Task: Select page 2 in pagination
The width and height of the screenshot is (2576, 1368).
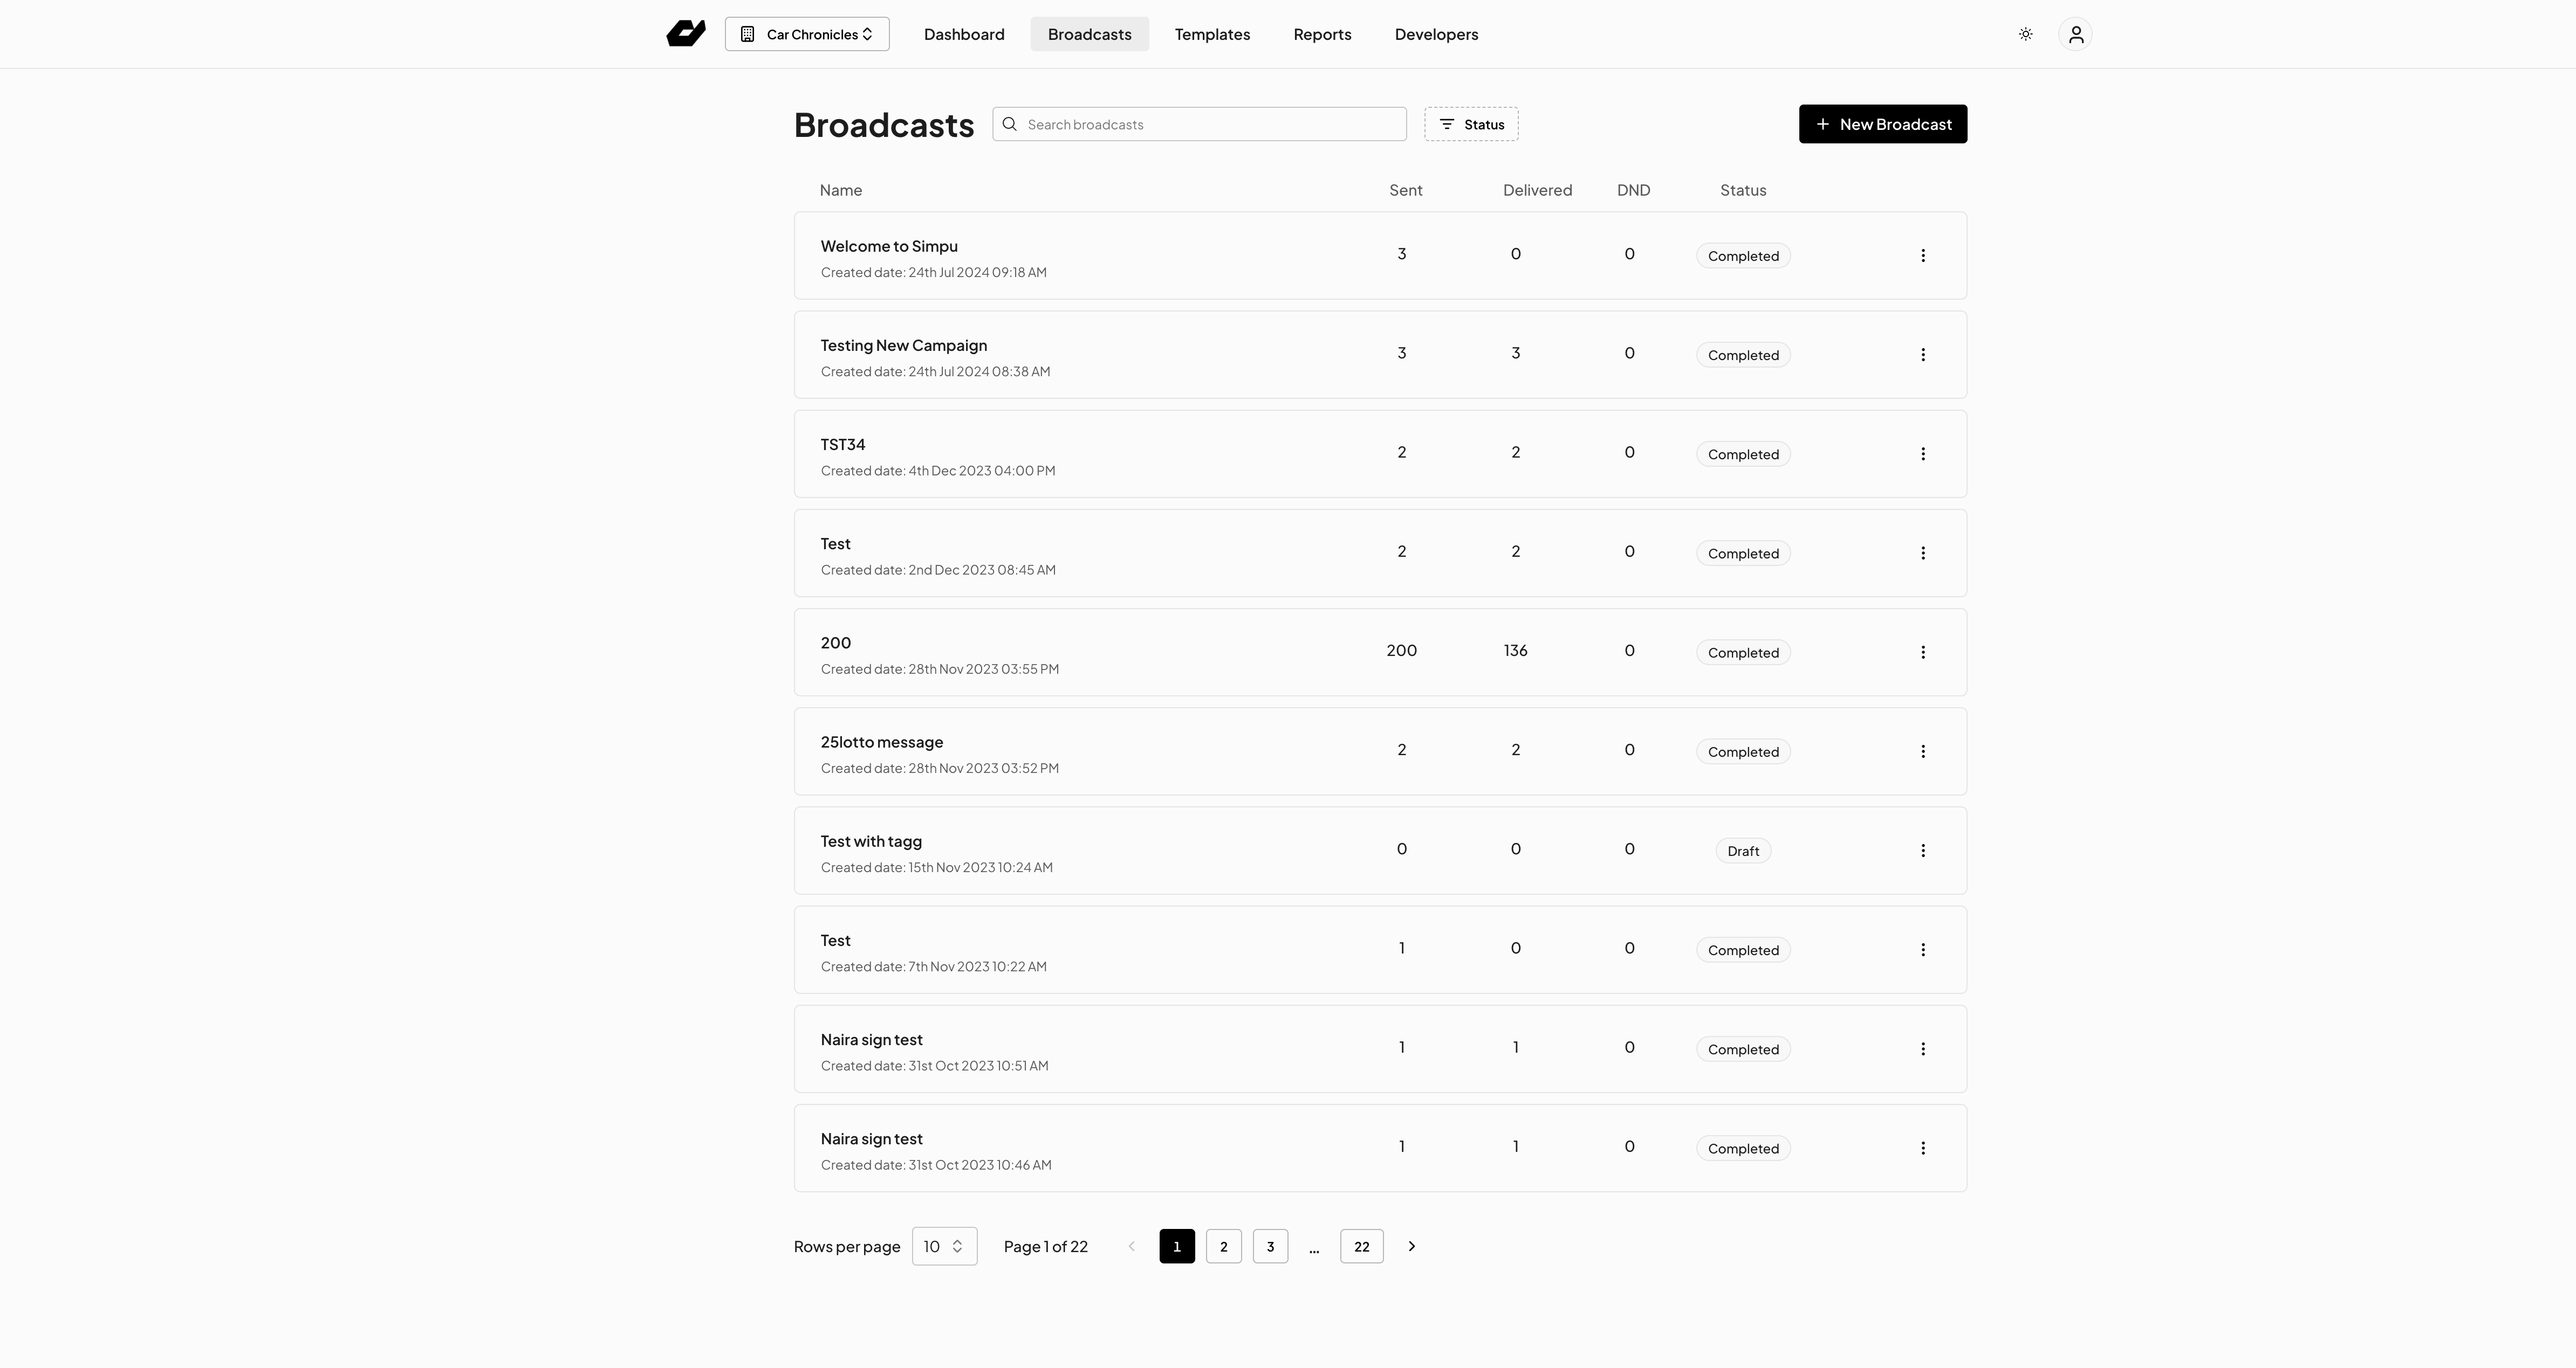Action: [1223, 1246]
